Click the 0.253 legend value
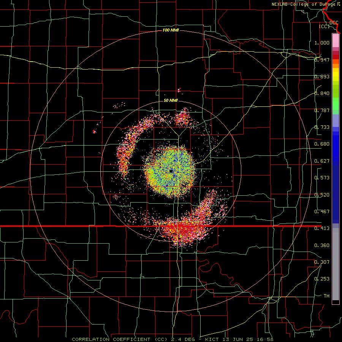The width and height of the screenshot is (342, 342). click(x=322, y=279)
